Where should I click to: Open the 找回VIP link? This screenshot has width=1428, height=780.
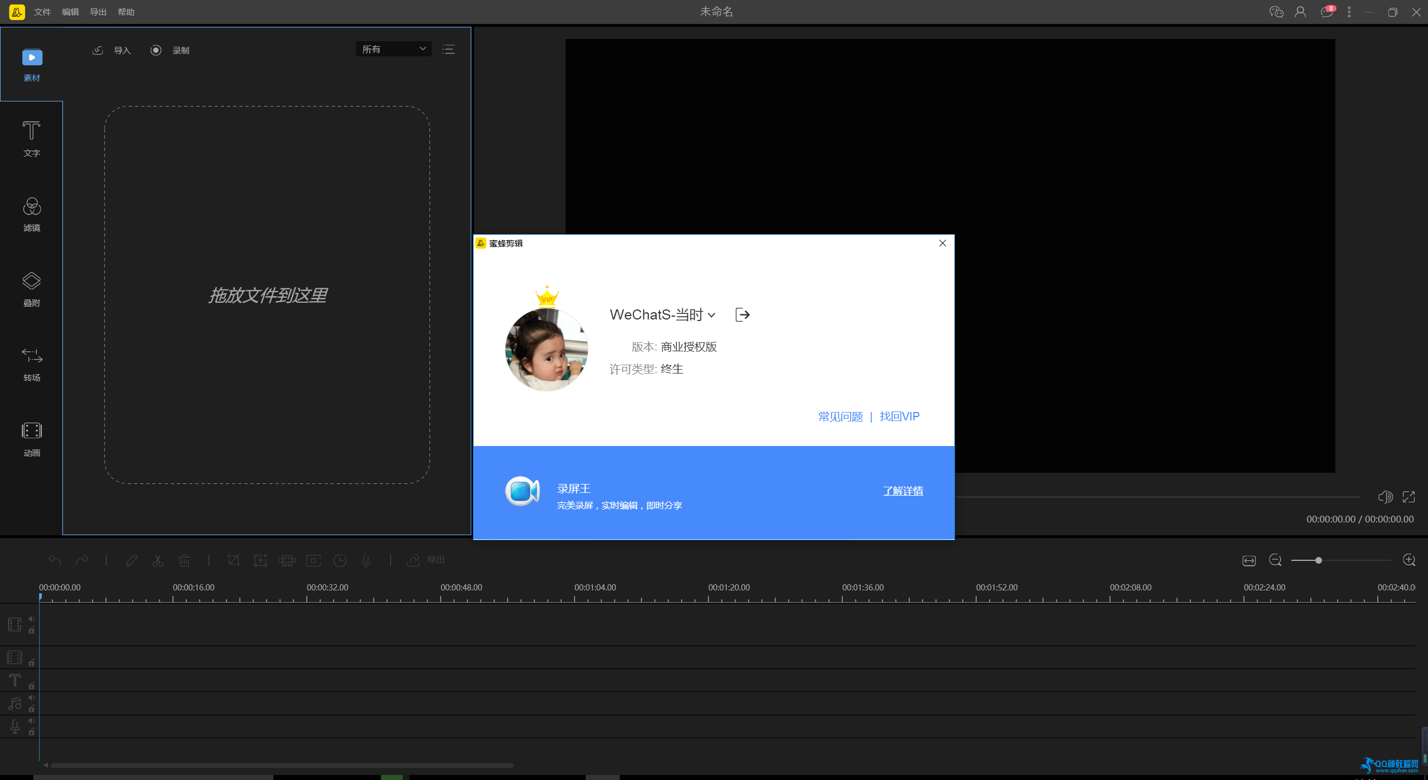pyautogui.click(x=899, y=416)
